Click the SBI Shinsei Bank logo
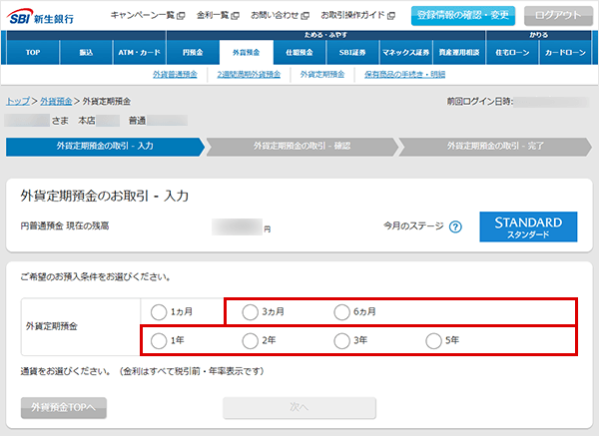599x436 pixels. [x=50, y=16]
